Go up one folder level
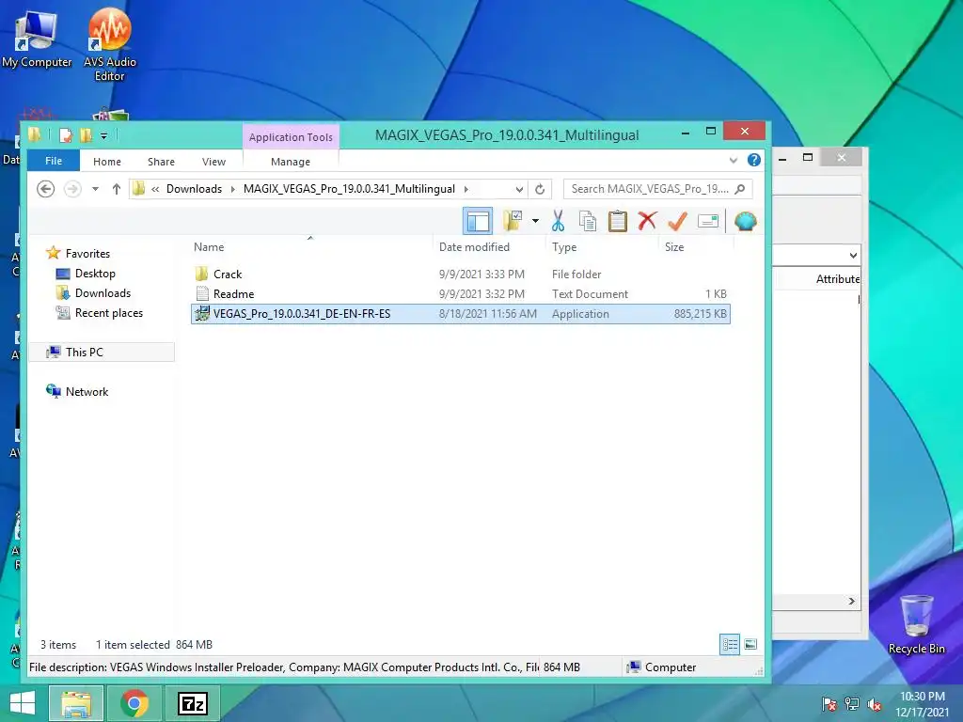963x722 pixels. (116, 189)
